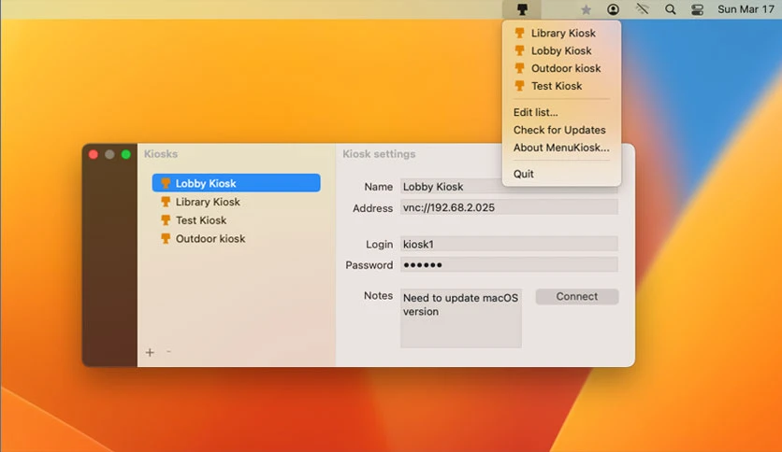Click the date Sun Mar 17

[x=746, y=9]
